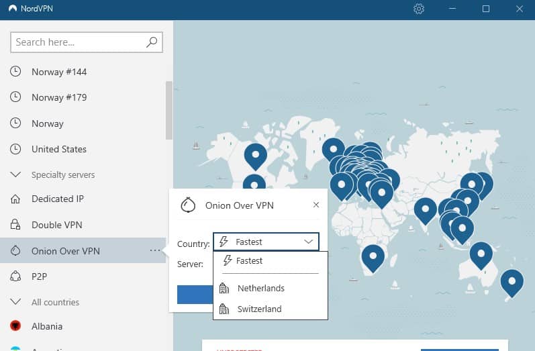Screen dimensions: 535x351
Task: Click map pin over India
Action: point(425,211)
